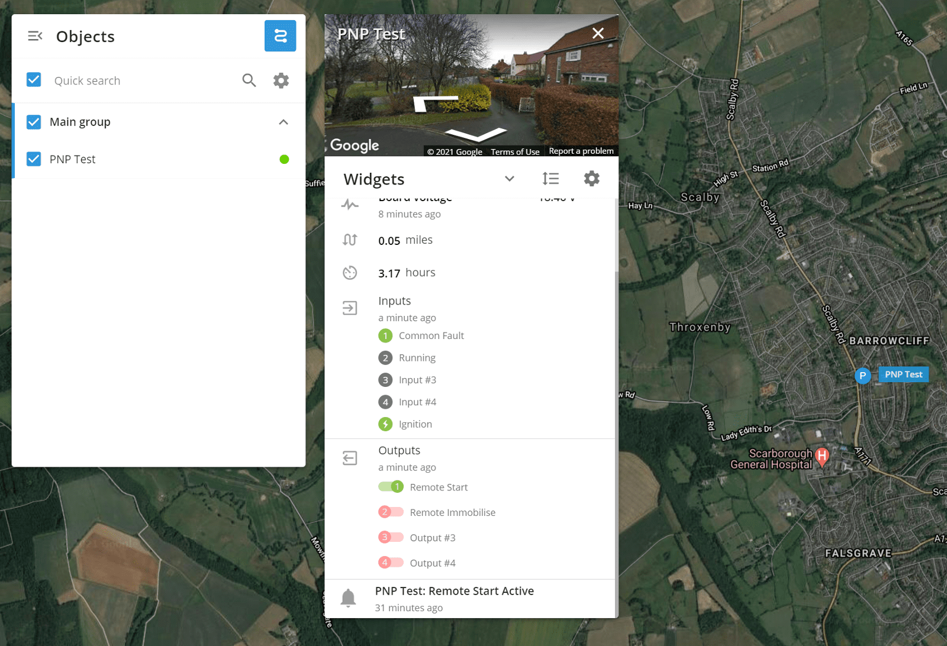The image size is (947, 646).
Task: Click the PNP Test map label
Action: pyautogui.click(x=904, y=374)
